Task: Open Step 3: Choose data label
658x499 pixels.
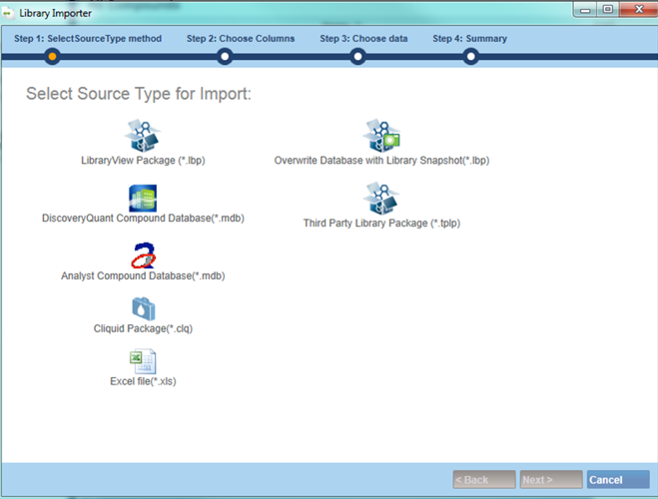Action: pos(363,39)
